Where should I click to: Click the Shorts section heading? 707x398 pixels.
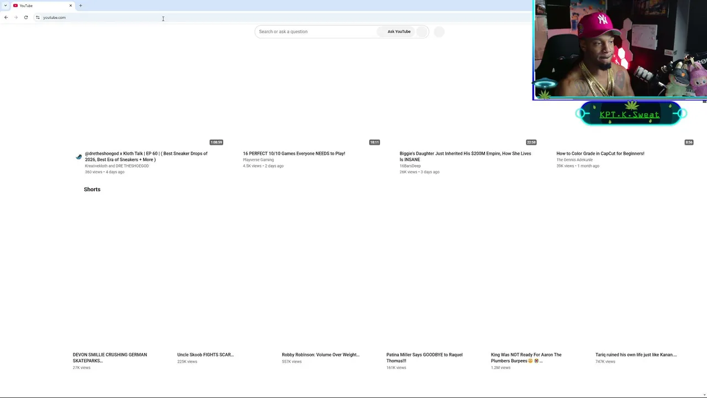pyautogui.click(x=92, y=190)
